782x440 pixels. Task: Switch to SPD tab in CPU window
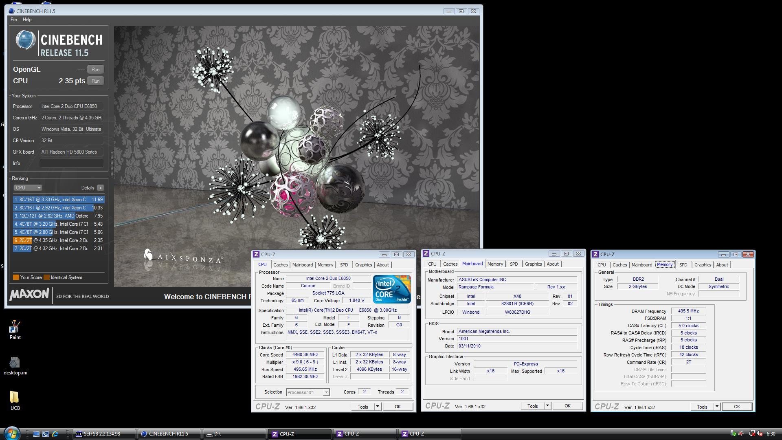coord(344,265)
